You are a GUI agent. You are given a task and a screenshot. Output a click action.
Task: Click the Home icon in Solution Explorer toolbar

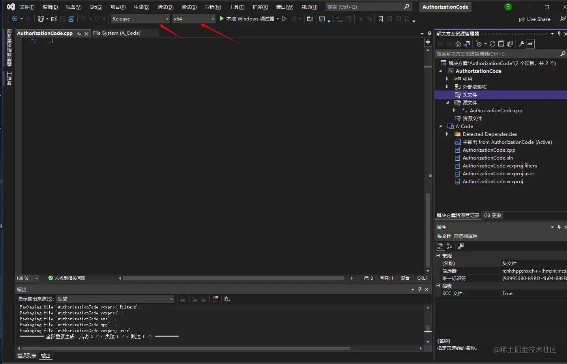click(x=458, y=44)
